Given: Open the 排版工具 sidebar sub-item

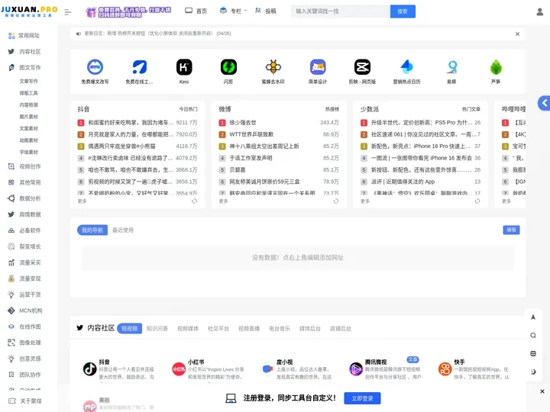Looking at the screenshot, I should pos(29,93).
